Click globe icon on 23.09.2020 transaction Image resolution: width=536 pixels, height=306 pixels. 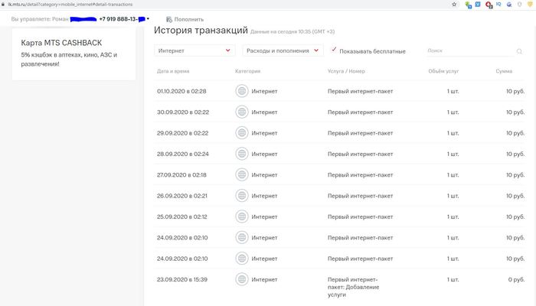point(242,279)
